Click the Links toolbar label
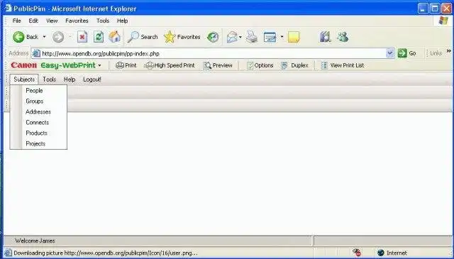Image resolution: width=454 pixels, height=259 pixels. 436,53
